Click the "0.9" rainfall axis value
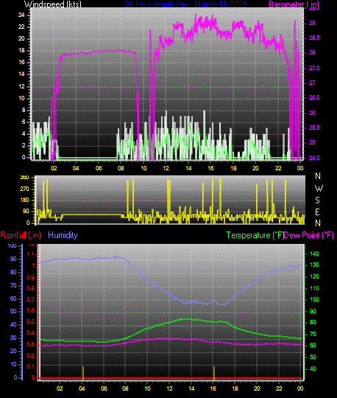 31,277
